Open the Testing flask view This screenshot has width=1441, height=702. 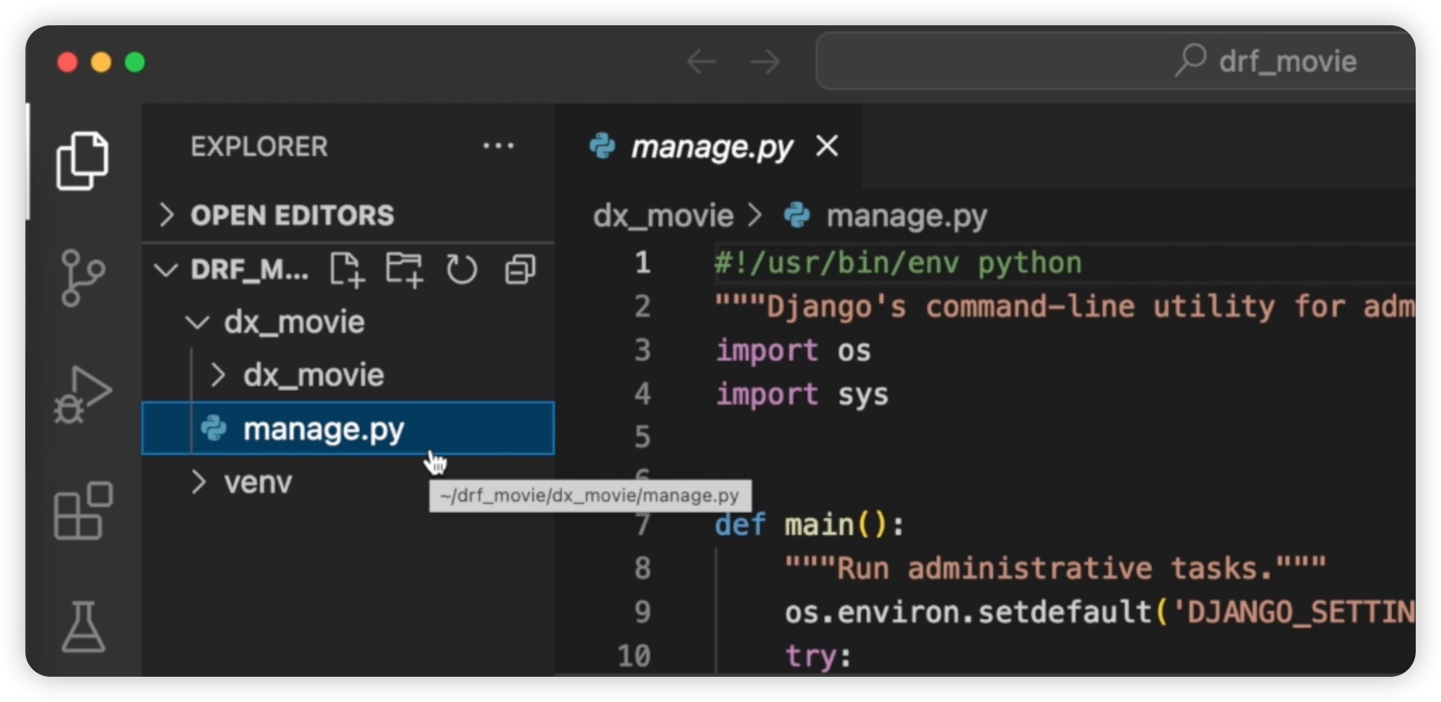click(x=83, y=626)
